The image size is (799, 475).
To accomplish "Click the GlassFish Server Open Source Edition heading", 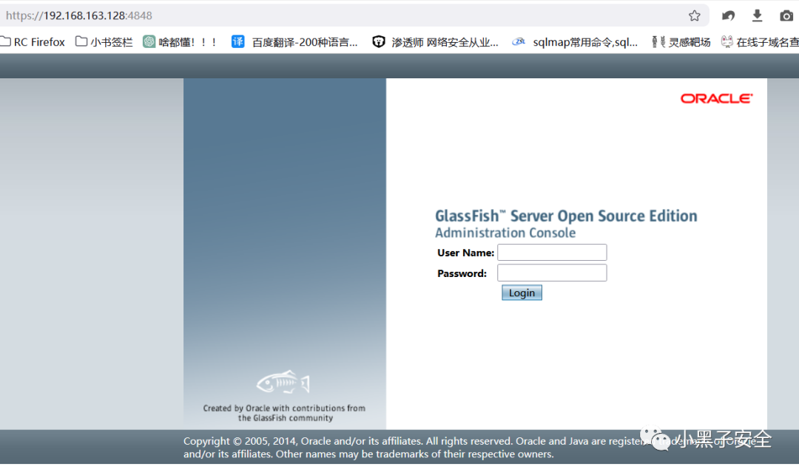I will pos(566,216).
